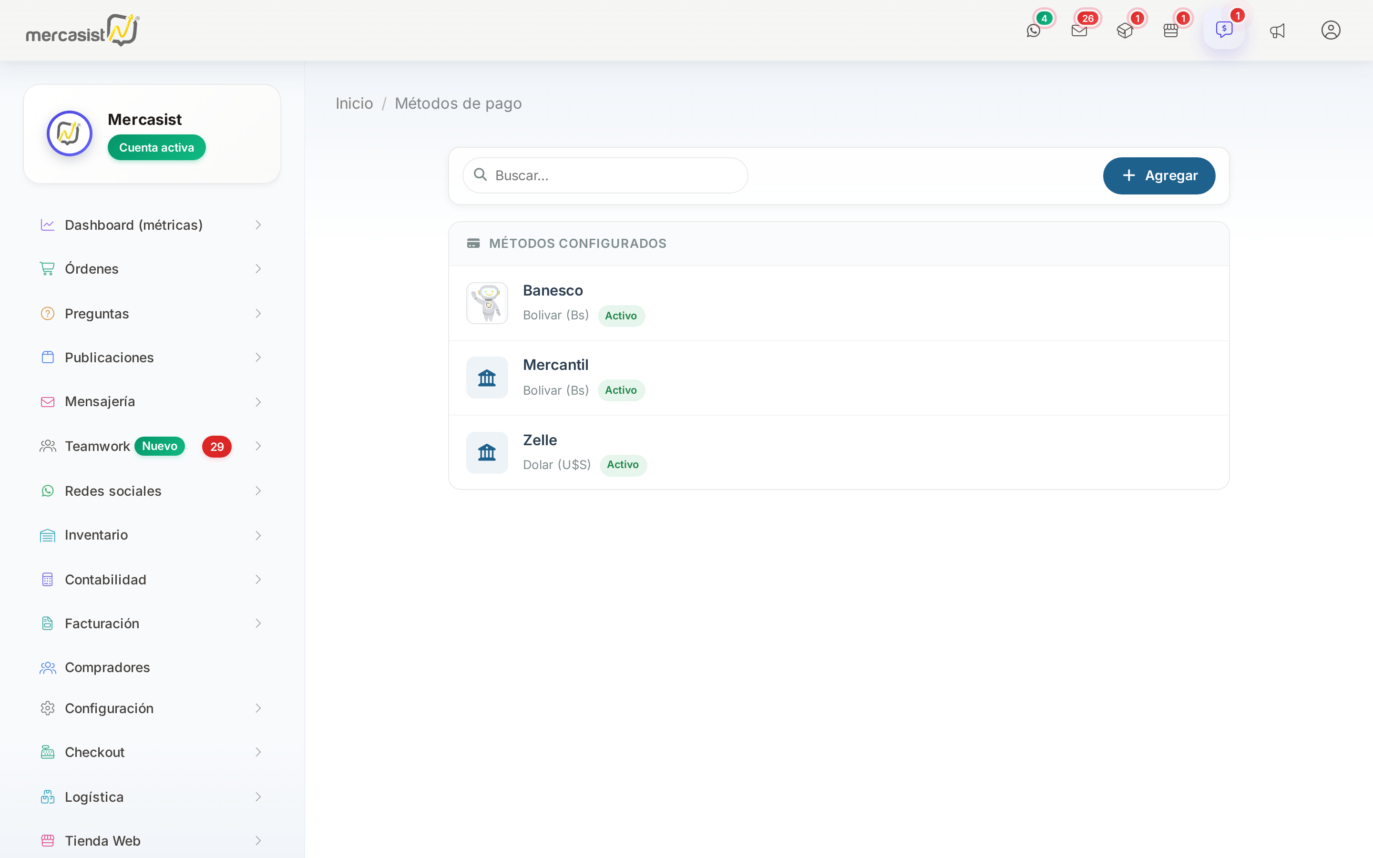This screenshot has width=1373, height=858.
Task: Click the Inicio breadcrumb link
Action: point(354,104)
